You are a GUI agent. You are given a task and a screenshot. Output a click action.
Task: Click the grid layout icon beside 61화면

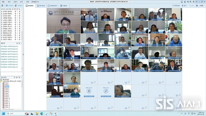(x=197, y=6)
